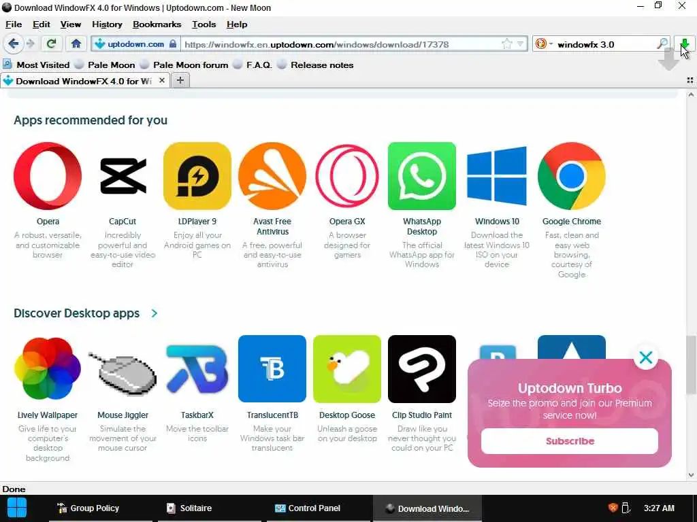Open the F.A.Q. bookmark

(253, 65)
